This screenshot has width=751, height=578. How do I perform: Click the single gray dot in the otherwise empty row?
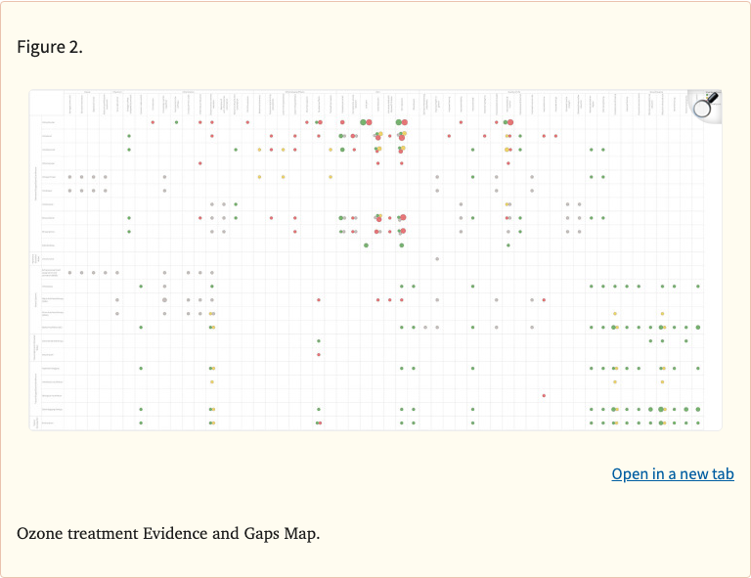(x=437, y=259)
